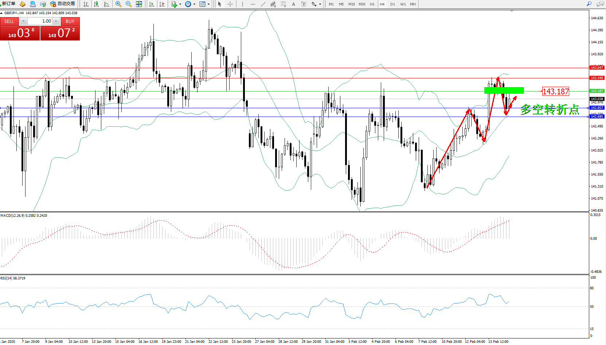The image size is (606, 345).
Task: Expand the periodicity clock dropdown
Action: pos(194,4)
